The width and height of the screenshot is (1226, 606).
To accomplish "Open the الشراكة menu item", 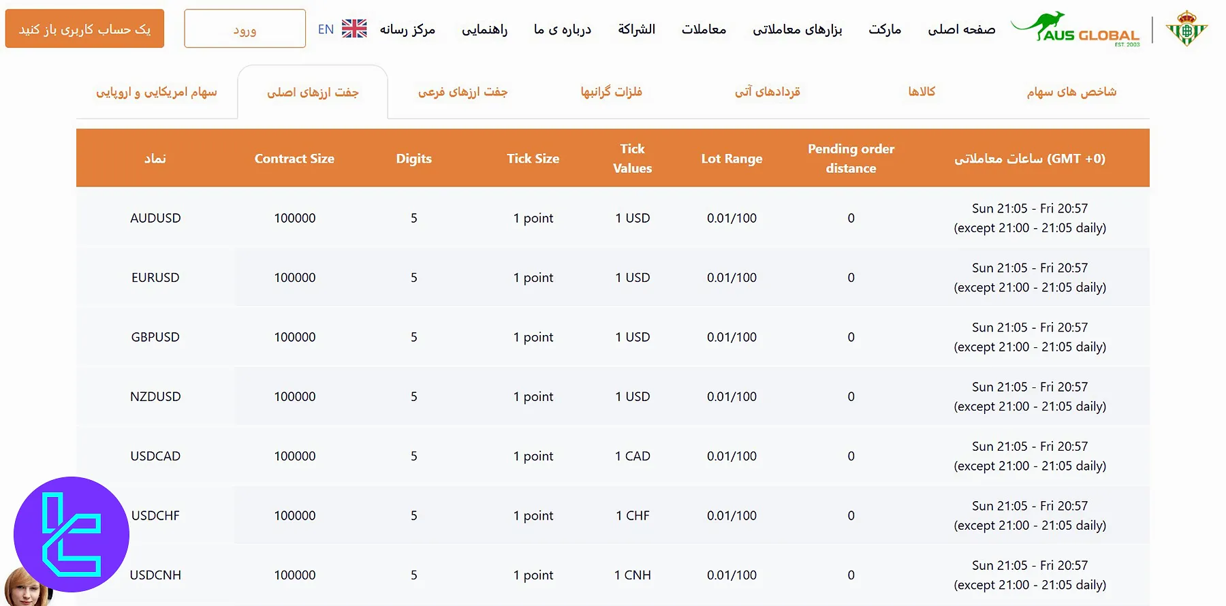I will click(x=637, y=29).
